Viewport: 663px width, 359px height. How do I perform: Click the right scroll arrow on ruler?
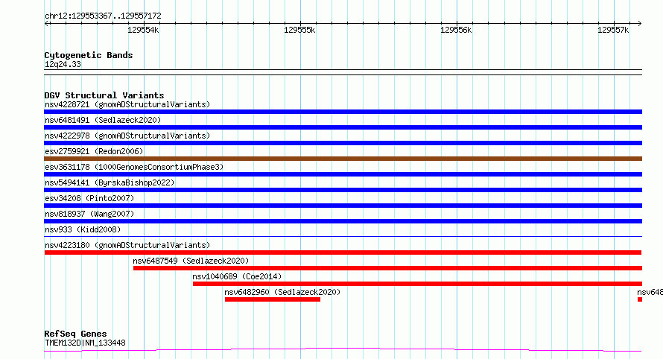tap(639, 24)
